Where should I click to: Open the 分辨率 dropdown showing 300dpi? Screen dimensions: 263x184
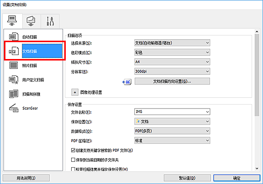point(172,71)
